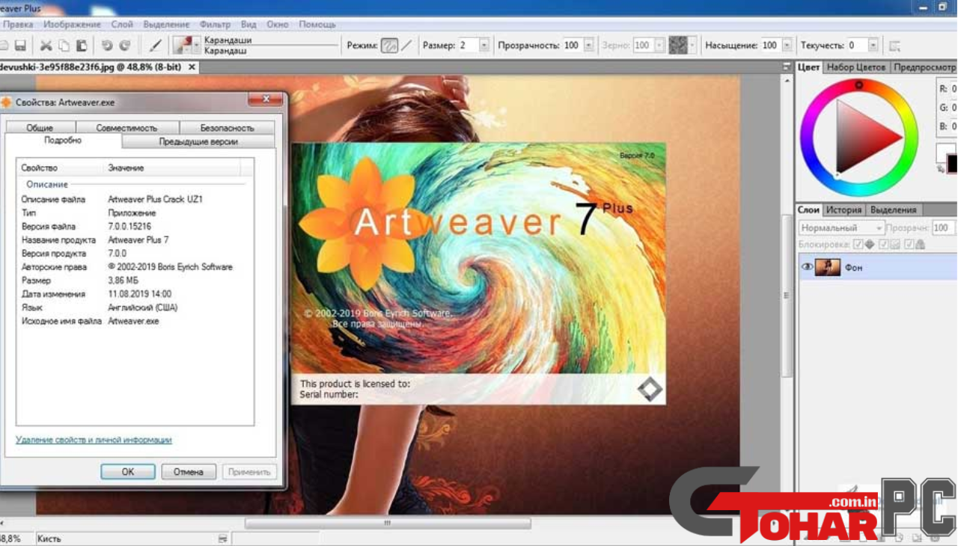Switch to Безопасность tab in properties dialog
The height and width of the screenshot is (546, 958).
(x=227, y=128)
